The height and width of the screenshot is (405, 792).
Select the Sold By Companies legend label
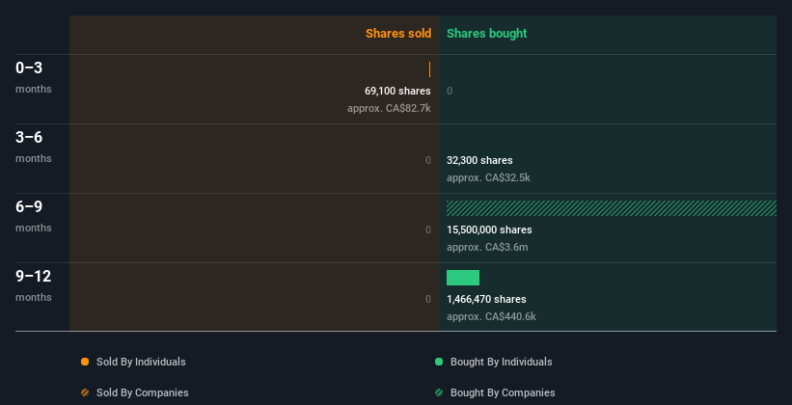pyautogui.click(x=143, y=392)
